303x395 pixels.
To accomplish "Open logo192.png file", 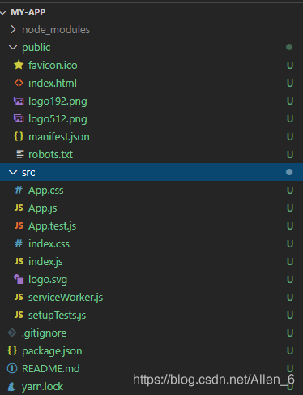I will tap(58, 101).
